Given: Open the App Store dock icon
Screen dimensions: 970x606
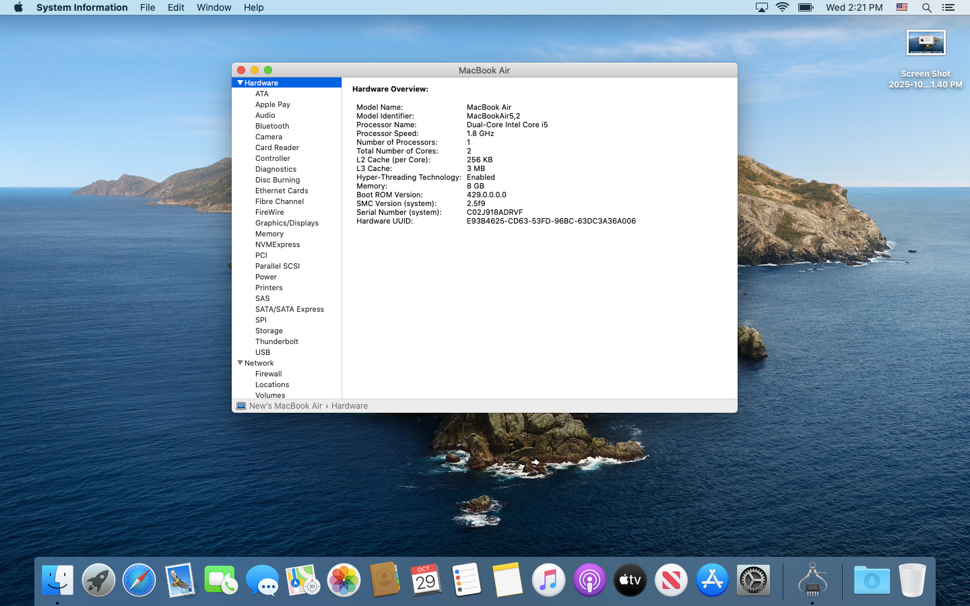Looking at the screenshot, I should pyautogui.click(x=712, y=580).
